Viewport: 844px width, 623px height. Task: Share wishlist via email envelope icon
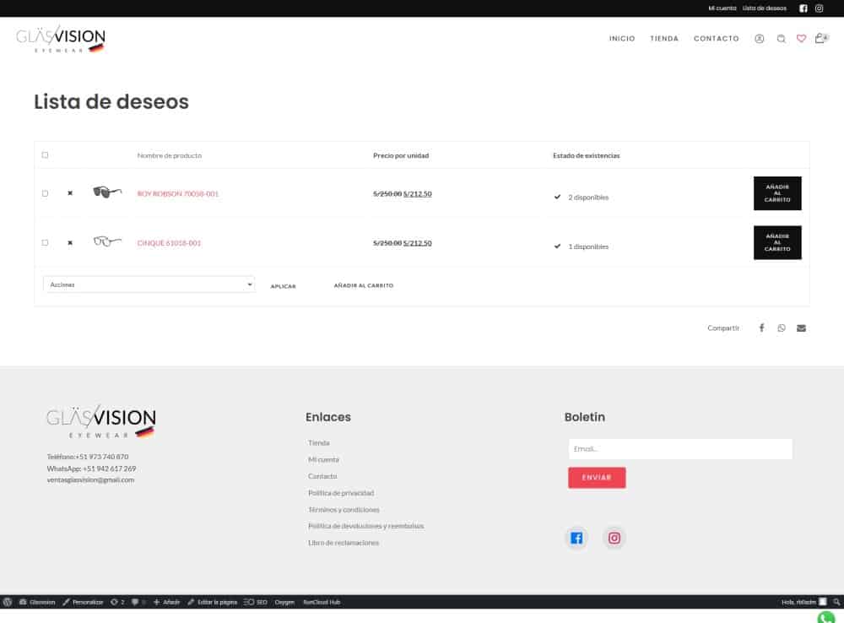801,328
